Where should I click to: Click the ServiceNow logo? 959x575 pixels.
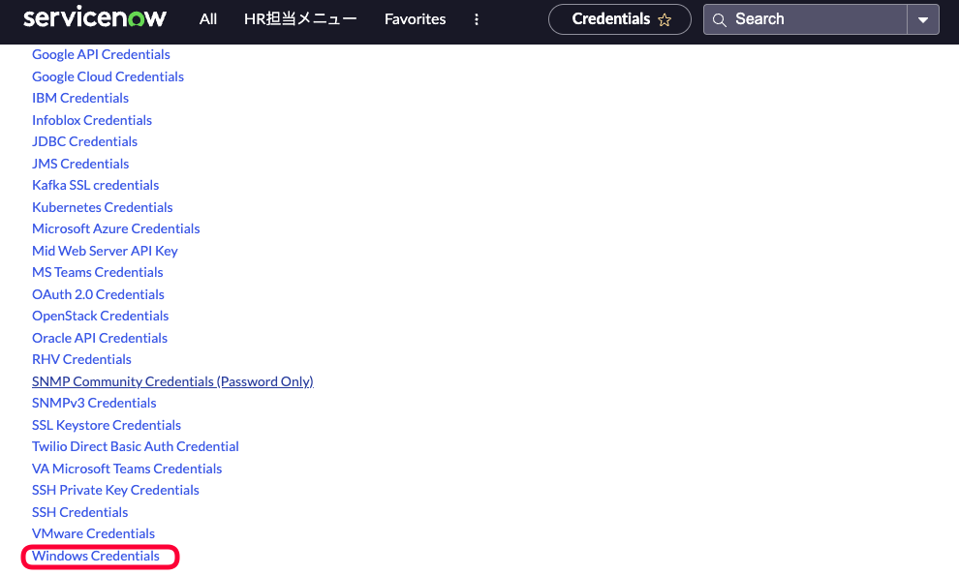[x=95, y=17]
